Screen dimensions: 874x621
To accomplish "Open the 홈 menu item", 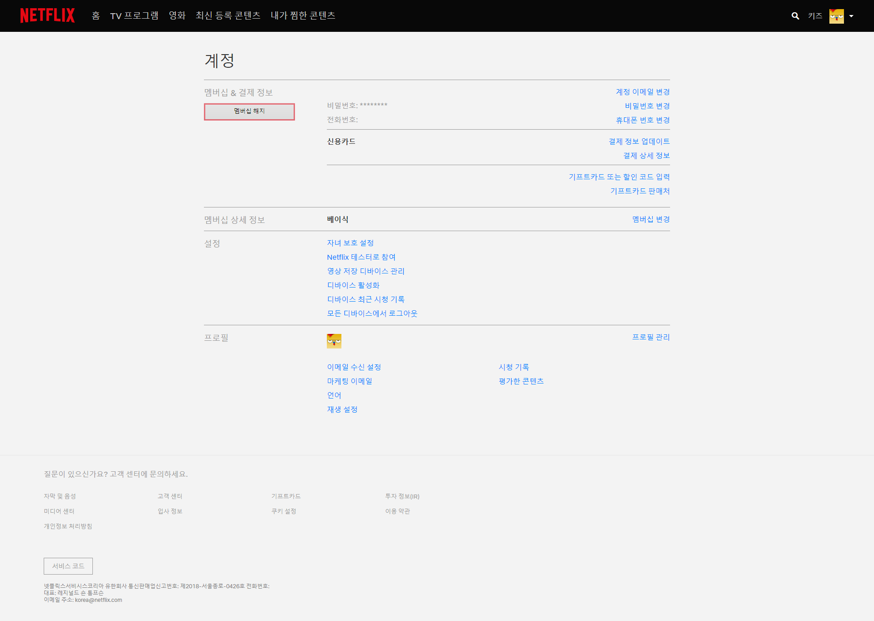I will pyautogui.click(x=96, y=15).
